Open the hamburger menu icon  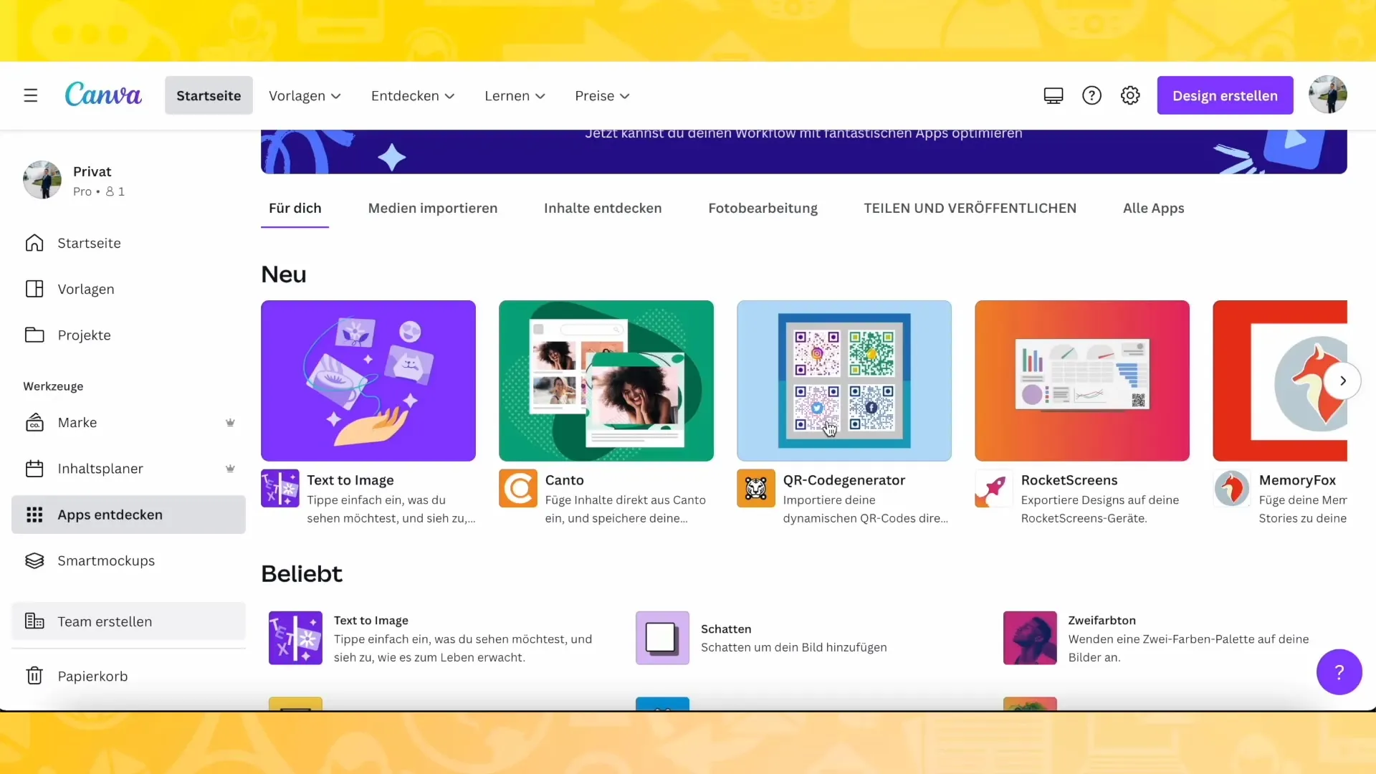[30, 95]
